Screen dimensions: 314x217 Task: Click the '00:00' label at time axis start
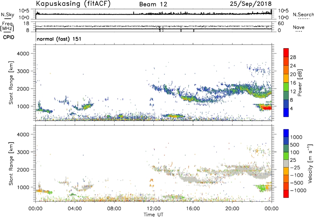point(35,209)
